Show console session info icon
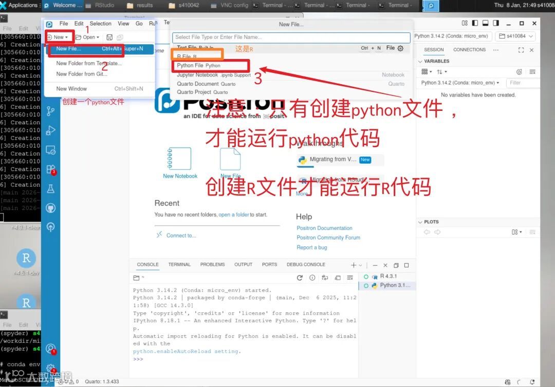The image size is (555, 387). pos(312,278)
